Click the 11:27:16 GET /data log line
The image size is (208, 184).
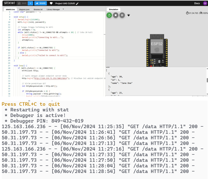[x=102, y=149]
